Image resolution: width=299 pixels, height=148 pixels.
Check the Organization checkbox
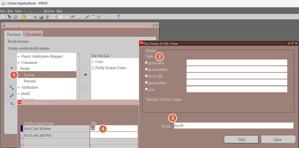[x=146, y=83]
